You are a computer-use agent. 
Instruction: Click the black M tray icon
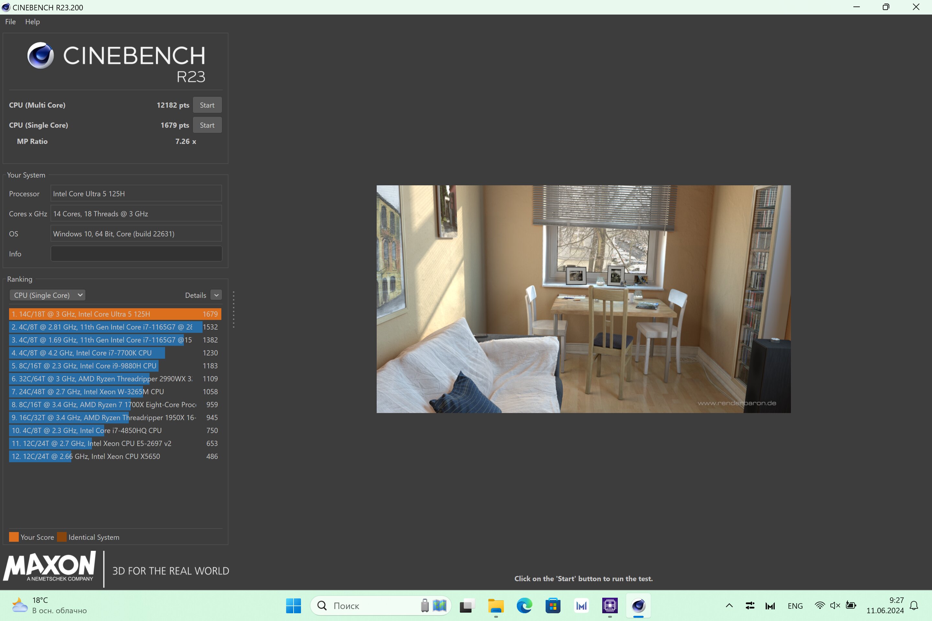(770, 605)
